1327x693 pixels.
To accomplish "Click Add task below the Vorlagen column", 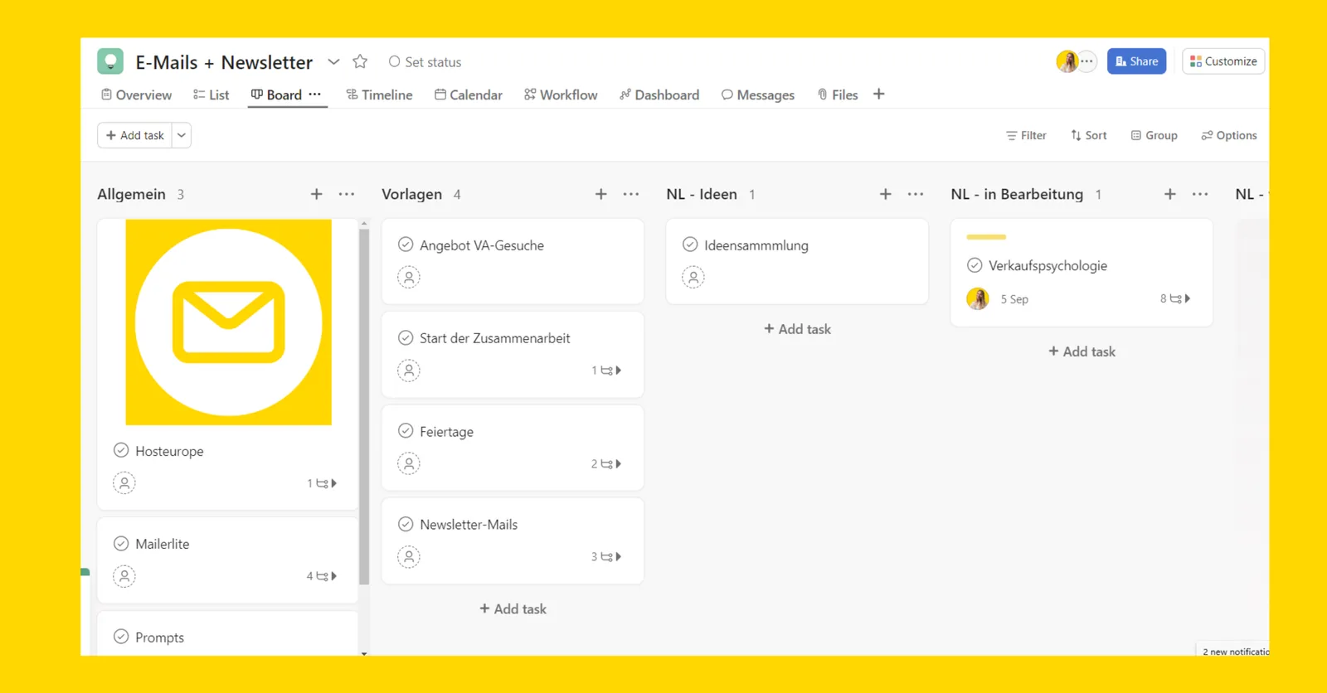I will click(513, 609).
